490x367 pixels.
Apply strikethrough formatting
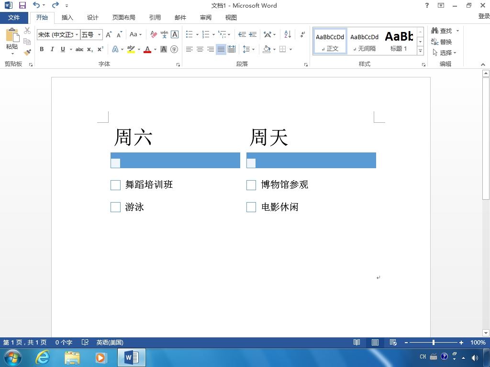pyautogui.click(x=79, y=49)
